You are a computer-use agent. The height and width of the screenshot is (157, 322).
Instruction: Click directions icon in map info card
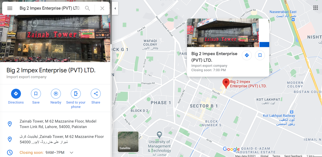tap(247, 55)
